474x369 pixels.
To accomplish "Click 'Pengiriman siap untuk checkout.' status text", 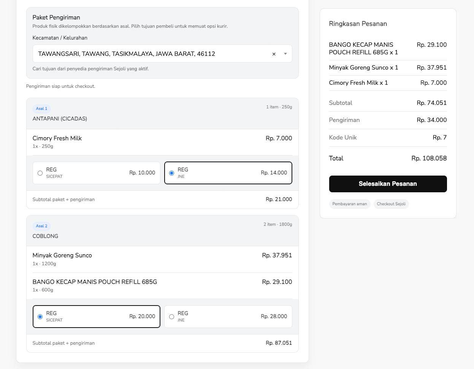I will tap(61, 86).
